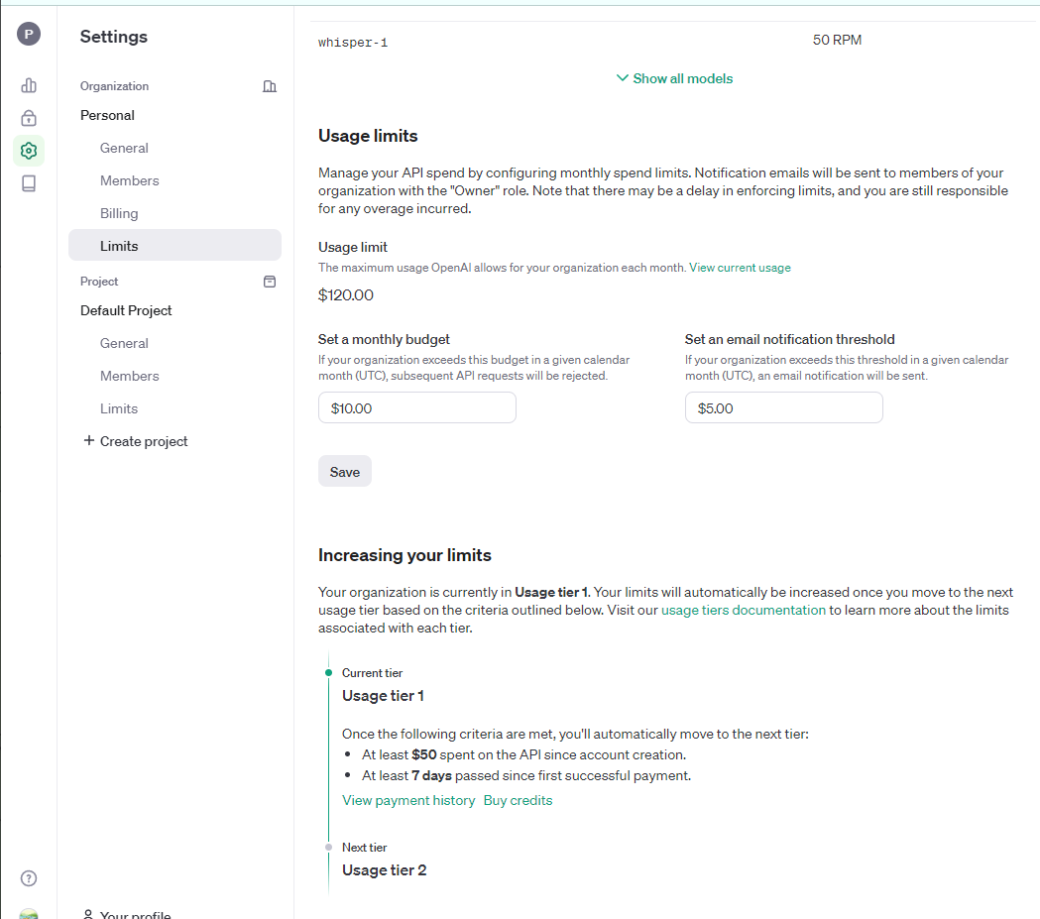This screenshot has width=1040, height=919.
Task: Open the API keys lock icon
Action: tap(29, 118)
